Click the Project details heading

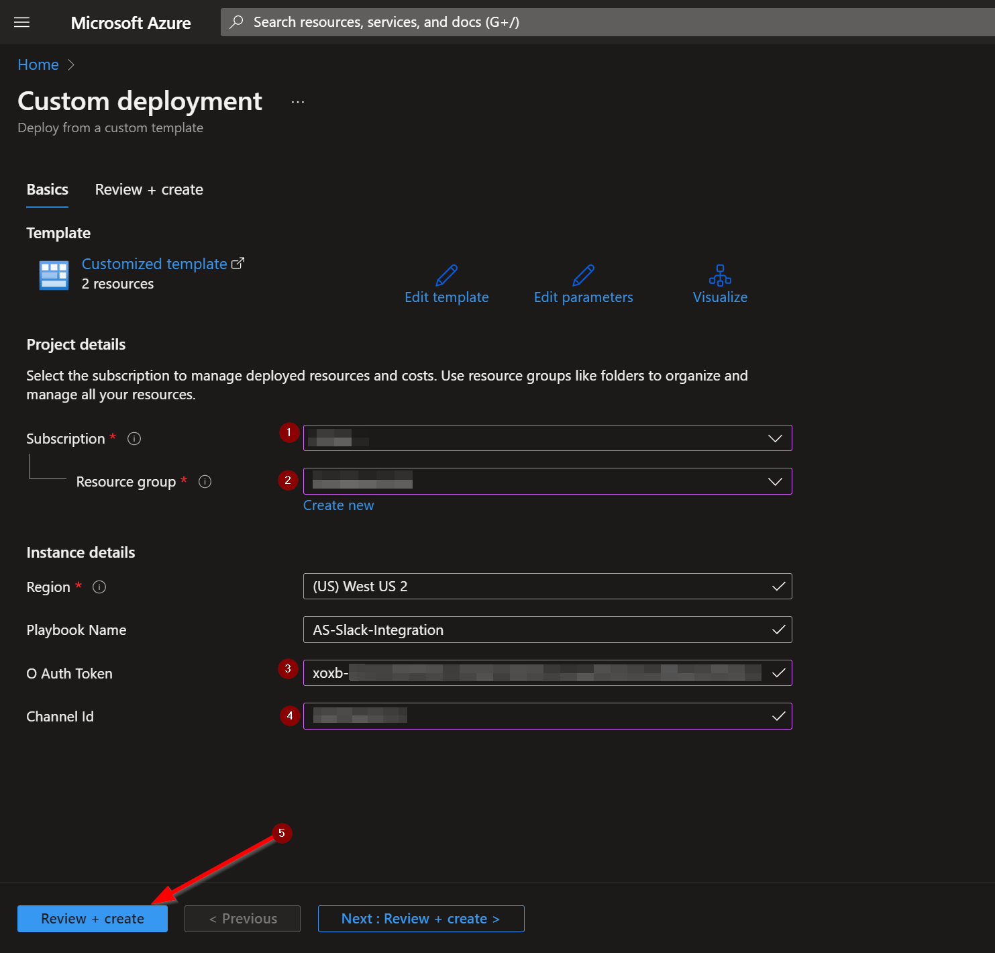tap(76, 344)
